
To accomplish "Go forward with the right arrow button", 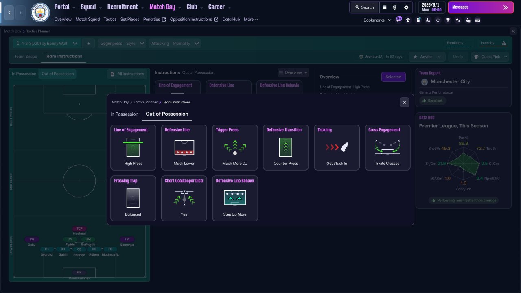I will 21,13.
